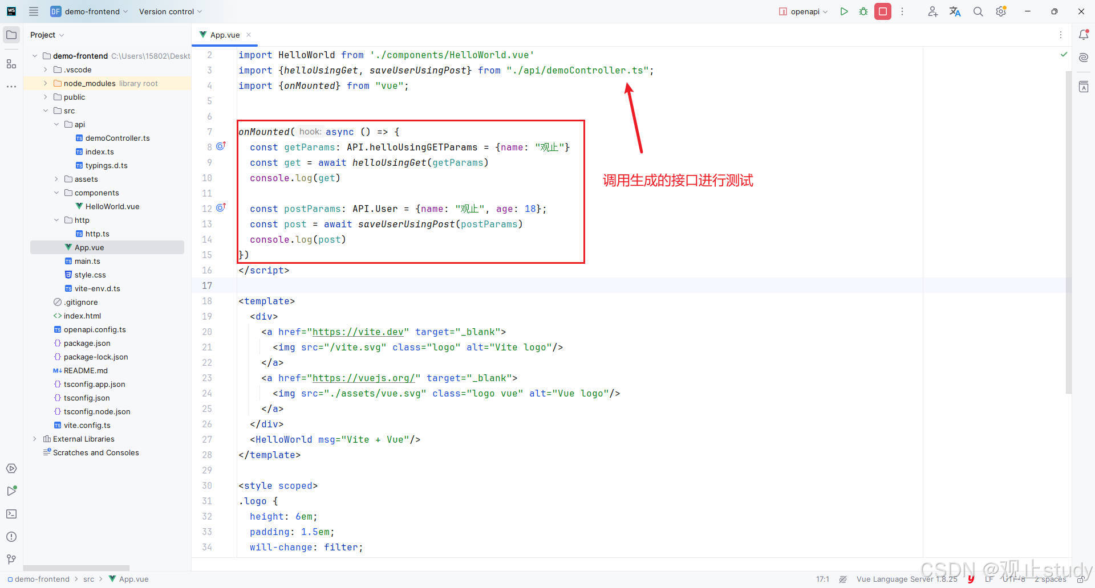1095x588 pixels.
Task: Open the Services tool window
Action: [11, 468]
